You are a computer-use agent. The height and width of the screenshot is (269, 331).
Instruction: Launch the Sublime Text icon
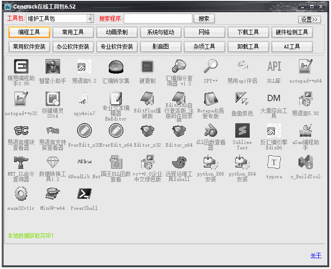coord(242,131)
